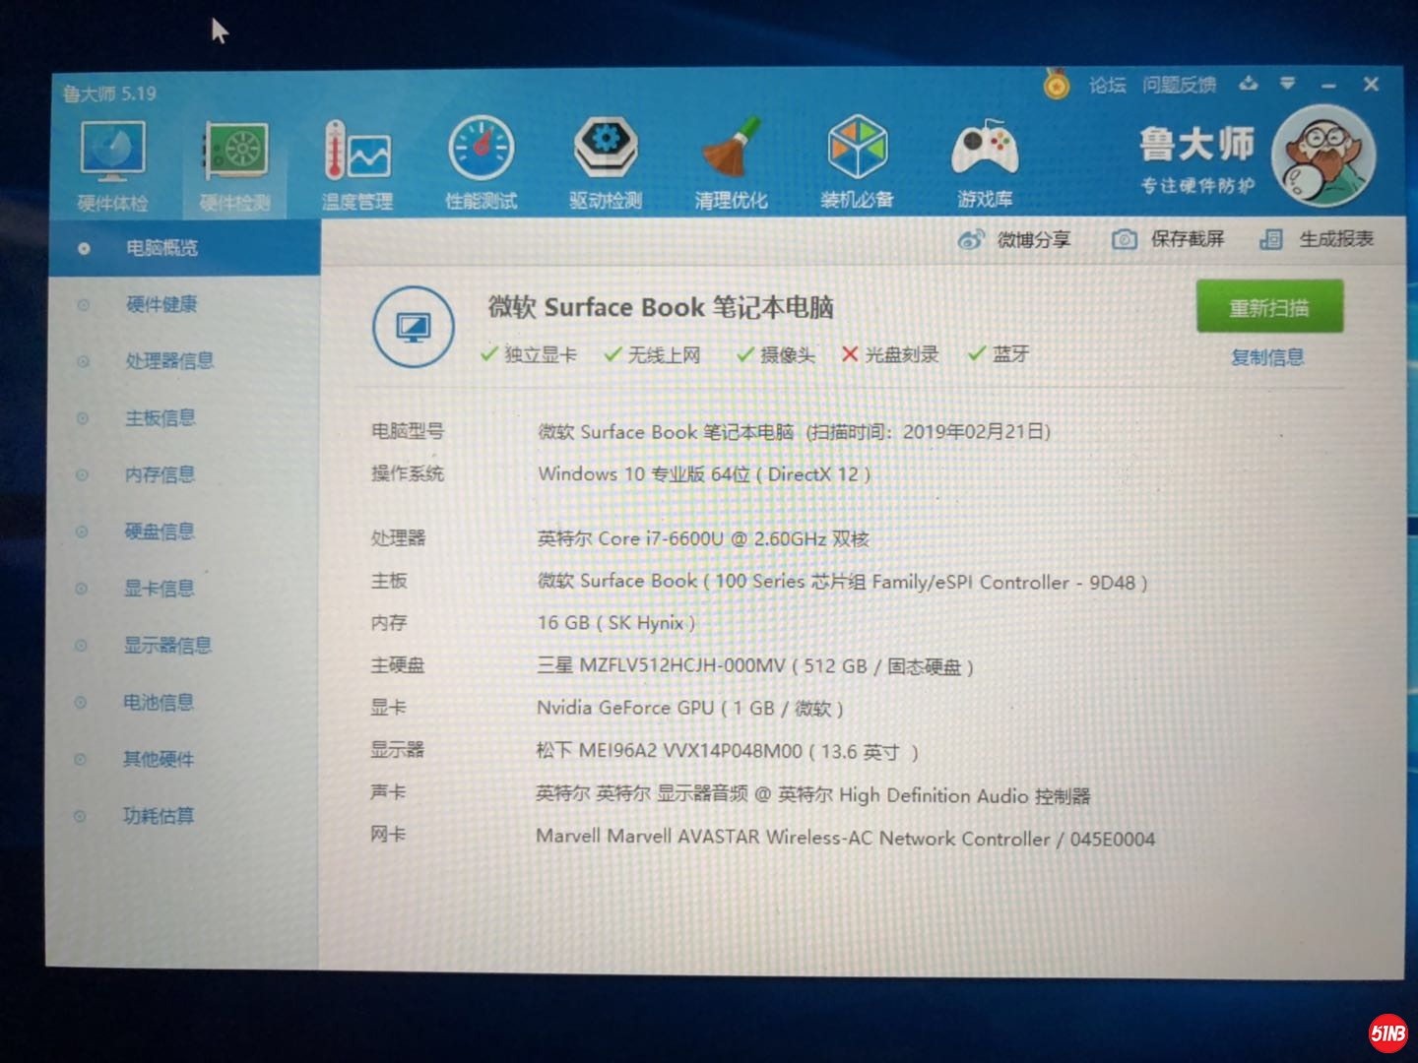This screenshot has height=1063, width=1418.
Task: Open the 清理优化 cleanup broom tool
Action: [731, 165]
